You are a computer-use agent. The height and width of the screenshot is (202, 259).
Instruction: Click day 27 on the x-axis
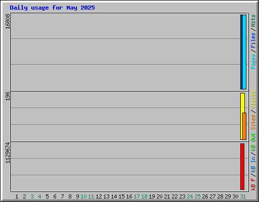(x=212, y=196)
